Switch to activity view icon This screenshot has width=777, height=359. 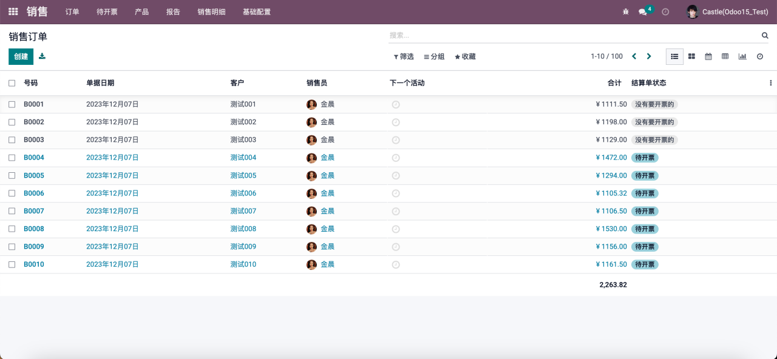tap(760, 56)
